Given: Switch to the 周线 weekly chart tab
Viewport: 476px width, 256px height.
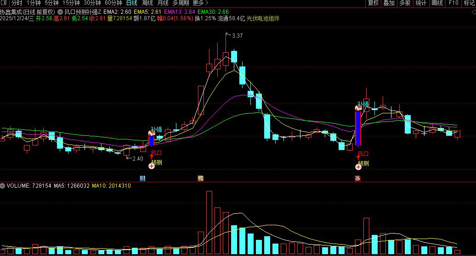Looking at the screenshot, I should (147, 3).
